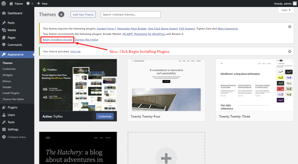Click Dismiss this notice link
The width and height of the screenshot is (298, 164).
(87, 39)
